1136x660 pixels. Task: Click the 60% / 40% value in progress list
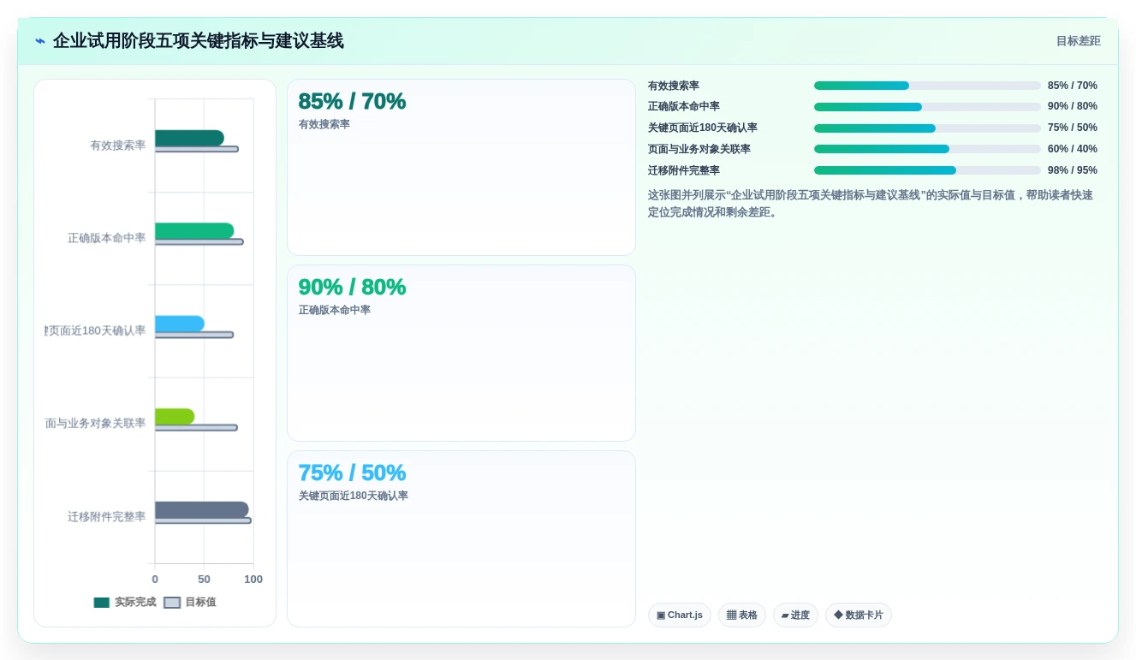click(x=1073, y=149)
